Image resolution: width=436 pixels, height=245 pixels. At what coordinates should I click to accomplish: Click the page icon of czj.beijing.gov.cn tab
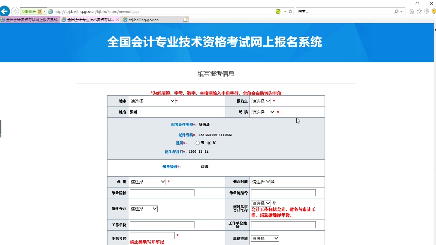(x=125, y=20)
